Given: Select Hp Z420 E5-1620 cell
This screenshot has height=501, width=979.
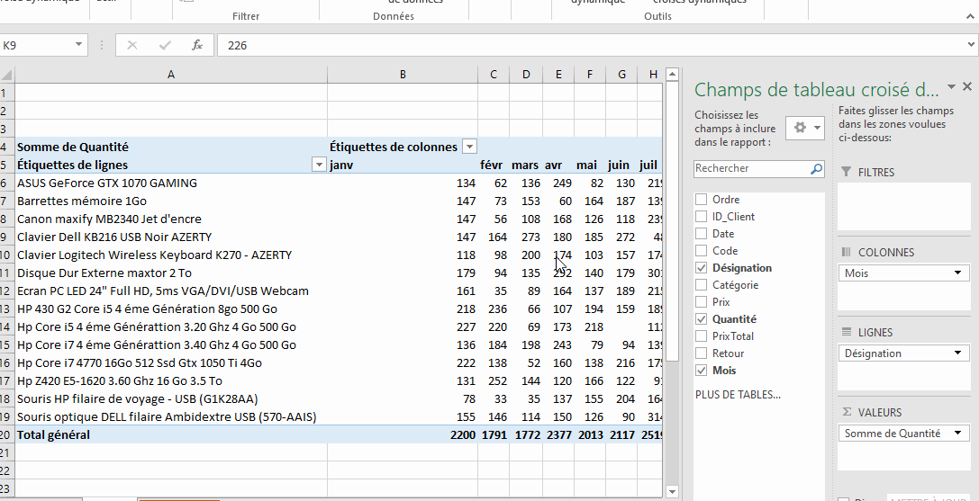Looking at the screenshot, I should [x=171, y=380].
